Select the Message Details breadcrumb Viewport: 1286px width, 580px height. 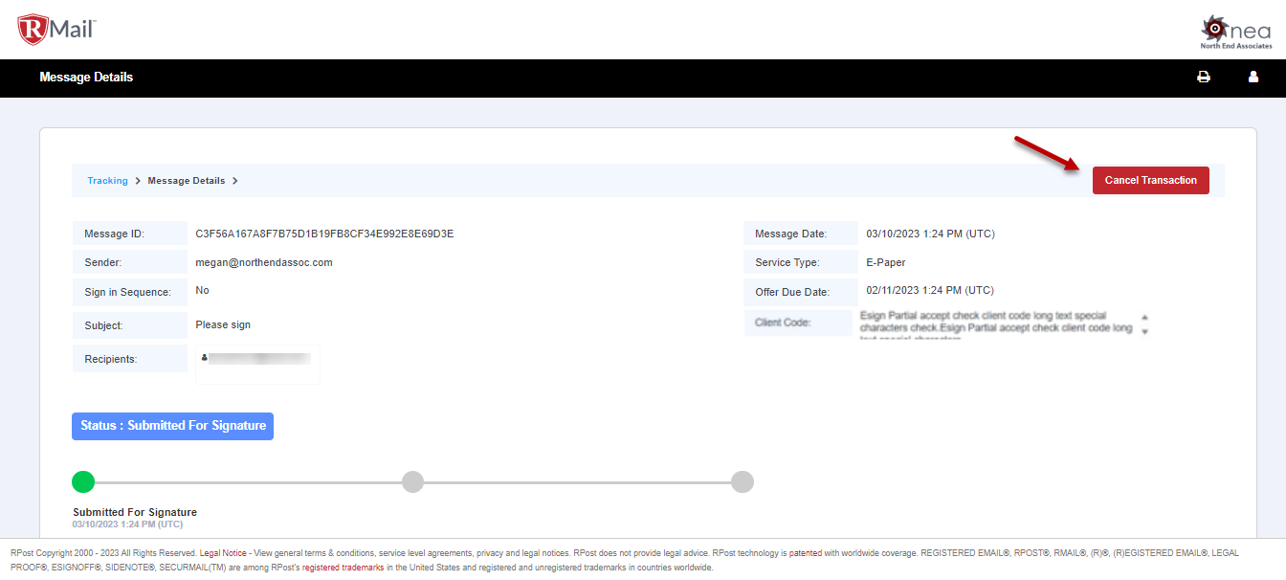point(187,181)
